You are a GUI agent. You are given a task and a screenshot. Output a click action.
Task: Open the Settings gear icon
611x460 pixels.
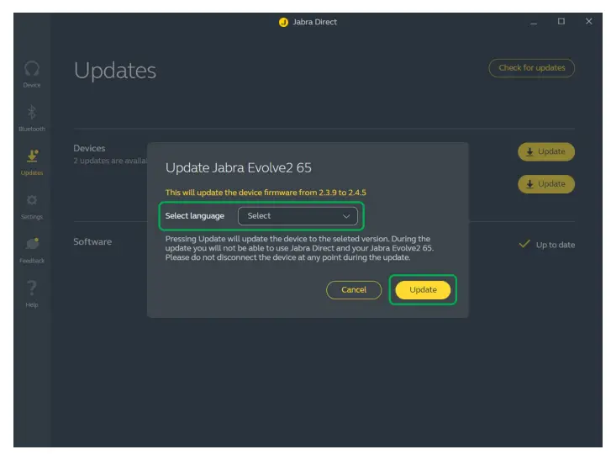(32, 200)
